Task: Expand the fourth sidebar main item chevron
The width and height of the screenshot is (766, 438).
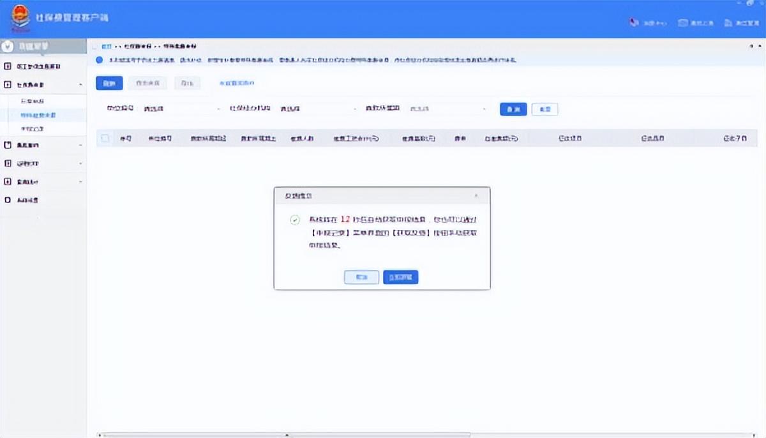Action: 80,146
